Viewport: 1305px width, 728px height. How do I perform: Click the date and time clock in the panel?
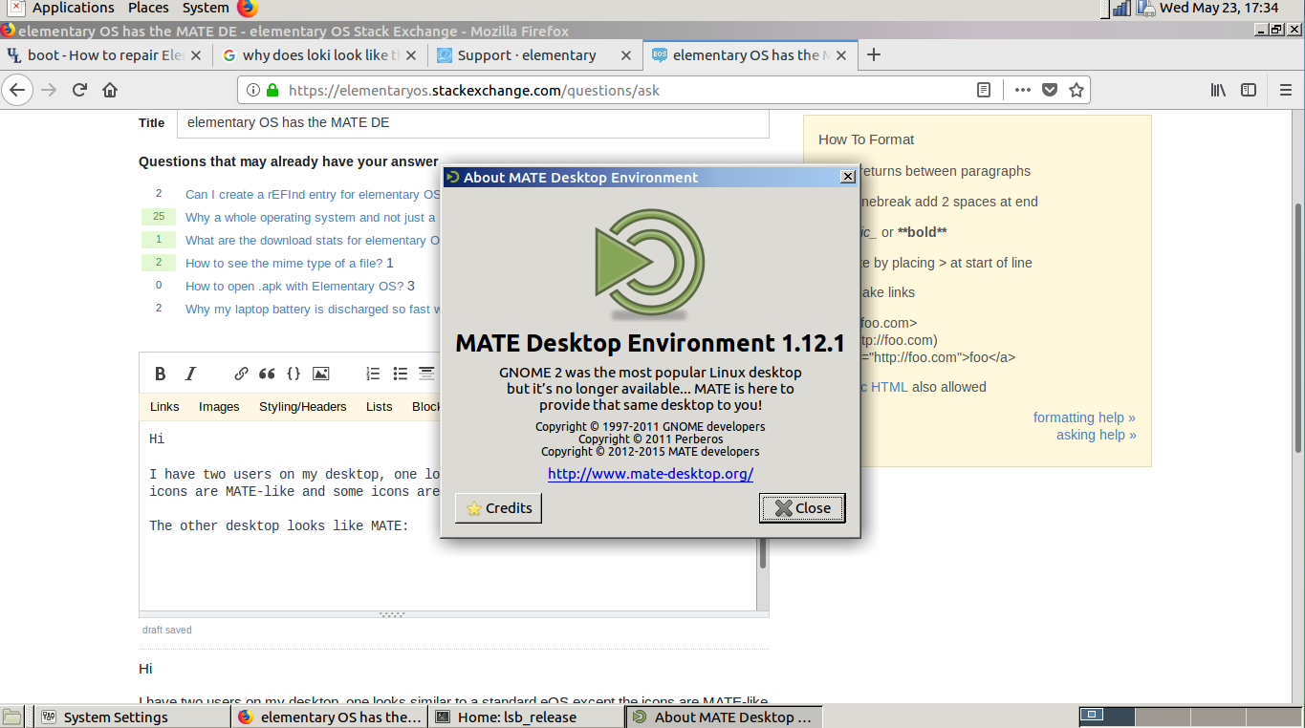[x=1219, y=9]
